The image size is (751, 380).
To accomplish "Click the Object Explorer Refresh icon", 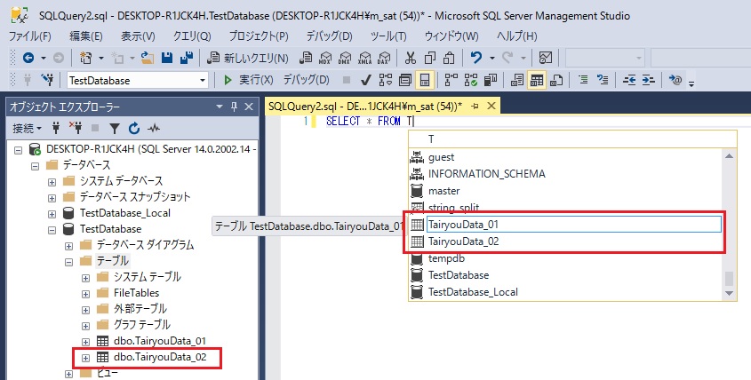I will point(134,128).
